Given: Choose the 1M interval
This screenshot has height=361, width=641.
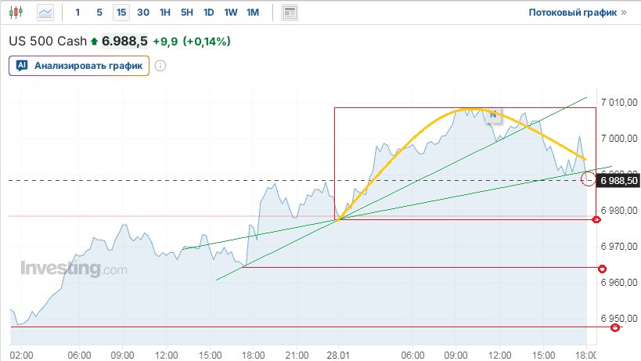Looking at the screenshot, I should [252, 13].
